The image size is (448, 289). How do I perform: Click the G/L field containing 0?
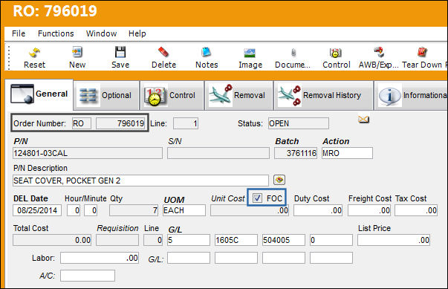[331, 240]
